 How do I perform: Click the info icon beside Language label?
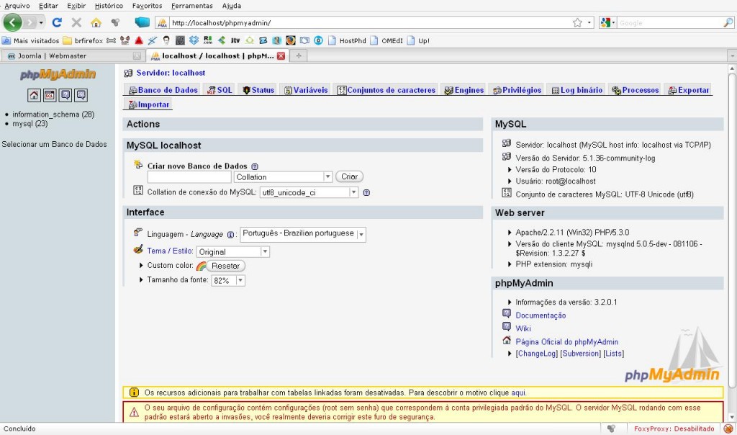(231, 235)
